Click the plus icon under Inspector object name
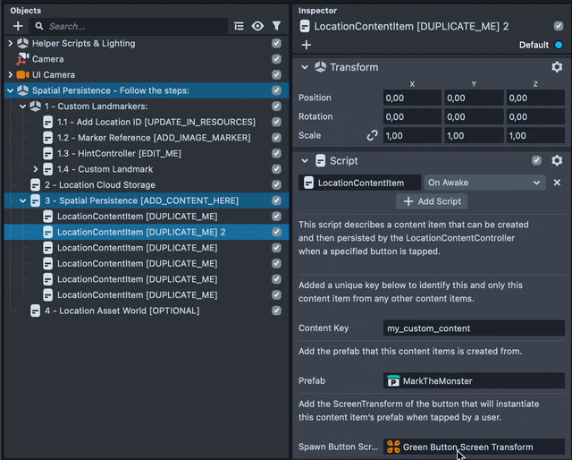Viewport: 572px width, 460px height. click(306, 45)
